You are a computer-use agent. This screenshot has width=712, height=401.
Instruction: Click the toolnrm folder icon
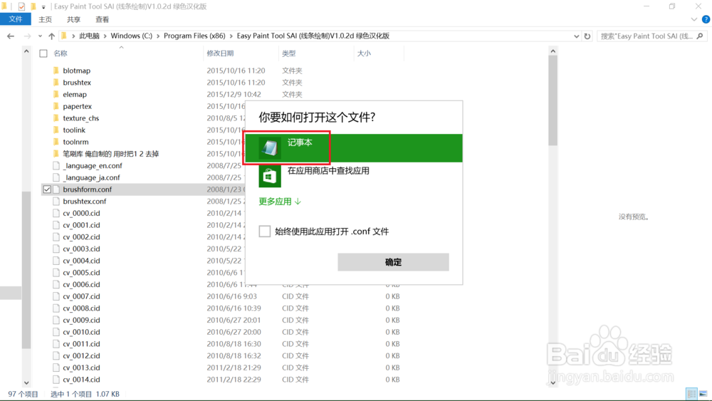coord(56,142)
